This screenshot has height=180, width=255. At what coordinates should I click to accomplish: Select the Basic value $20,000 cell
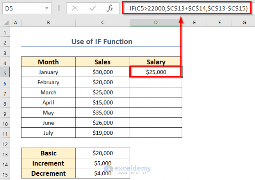[103, 153]
